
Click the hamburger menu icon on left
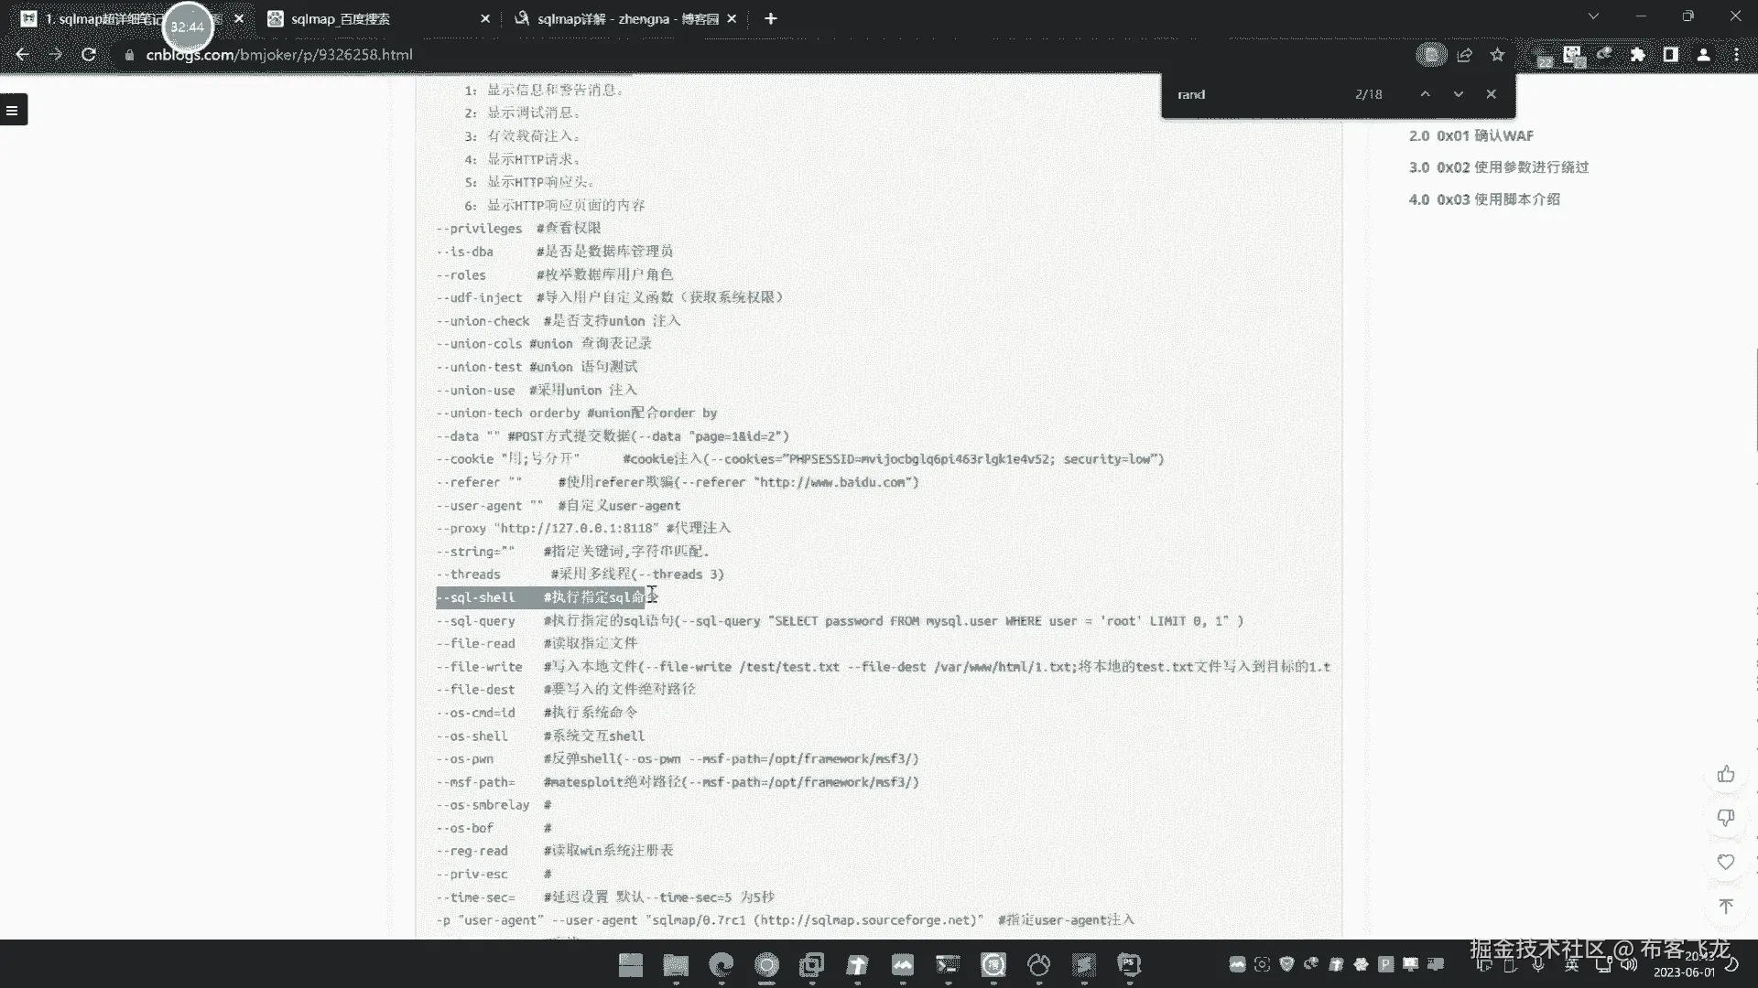point(13,111)
